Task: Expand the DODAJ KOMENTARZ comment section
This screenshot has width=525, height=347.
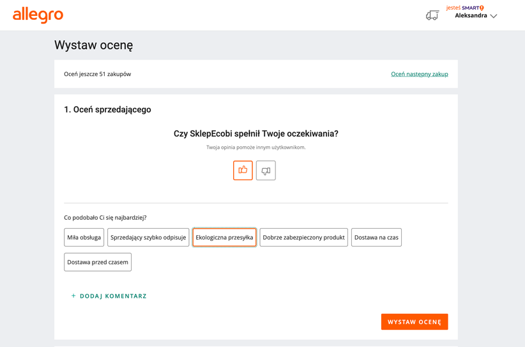Action: pos(113,296)
